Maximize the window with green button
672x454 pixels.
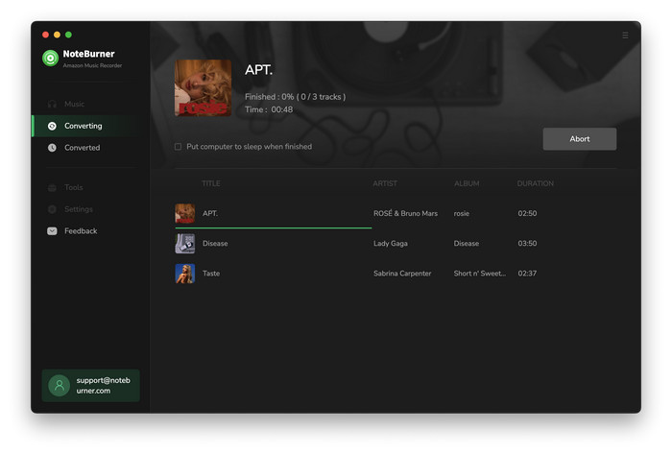[68, 35]
